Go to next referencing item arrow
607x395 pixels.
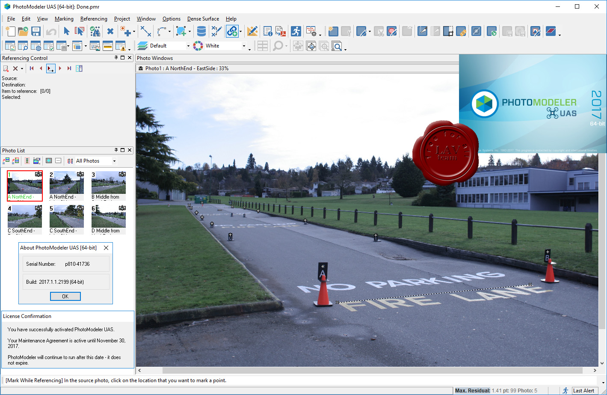coord(60,68)
